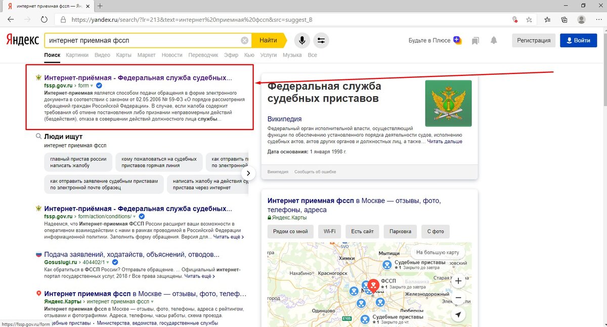The image size is (607, 327).
Task: Switch to the Переводчик tab
Action: click(203, 55)
